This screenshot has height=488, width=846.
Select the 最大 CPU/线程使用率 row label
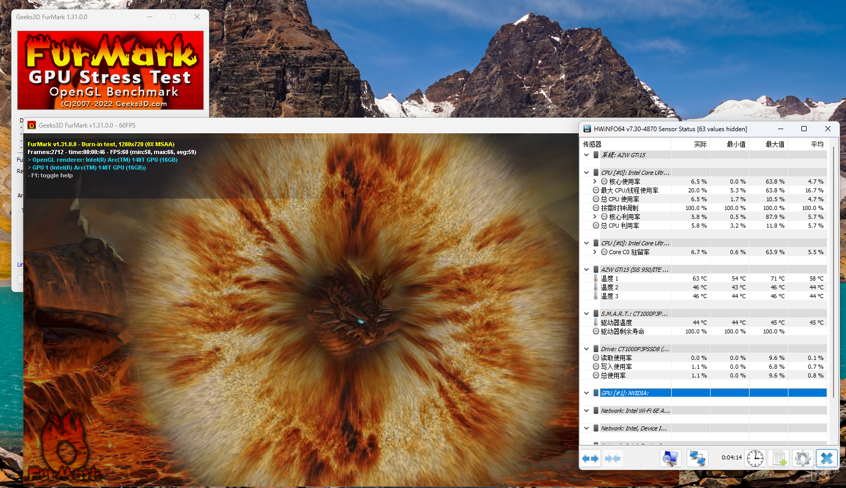coord(630,190)
